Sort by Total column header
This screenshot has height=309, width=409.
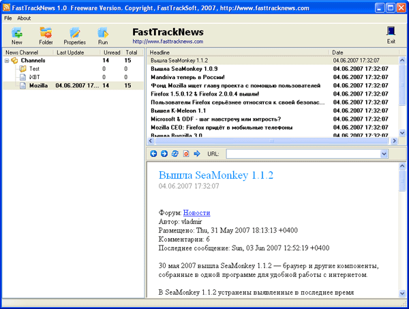click(x=132, y=53)
